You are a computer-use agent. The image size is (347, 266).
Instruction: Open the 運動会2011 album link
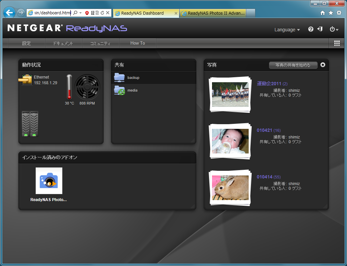click(x=269, y=84)
